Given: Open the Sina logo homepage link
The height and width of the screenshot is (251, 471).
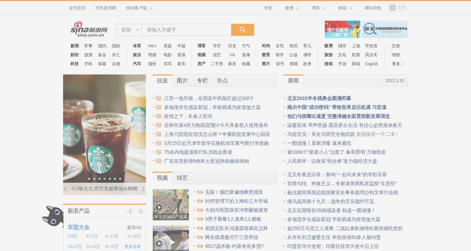Looking at the screenshot, I should click(x=89, y=29).
